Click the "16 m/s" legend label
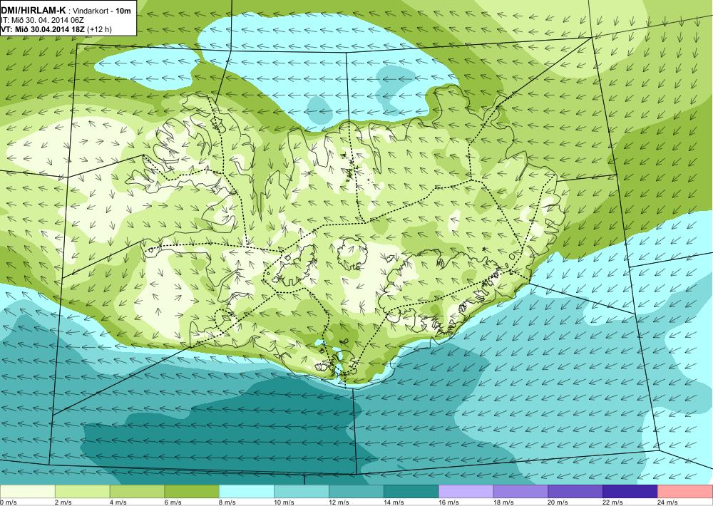 [x=448, y=502]
